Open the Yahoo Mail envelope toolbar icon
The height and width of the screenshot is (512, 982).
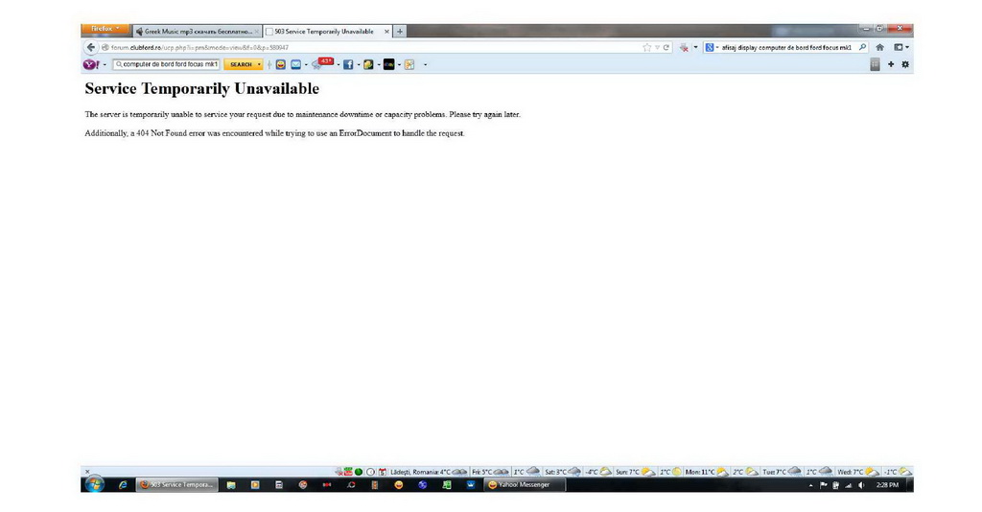click(296, 64)
